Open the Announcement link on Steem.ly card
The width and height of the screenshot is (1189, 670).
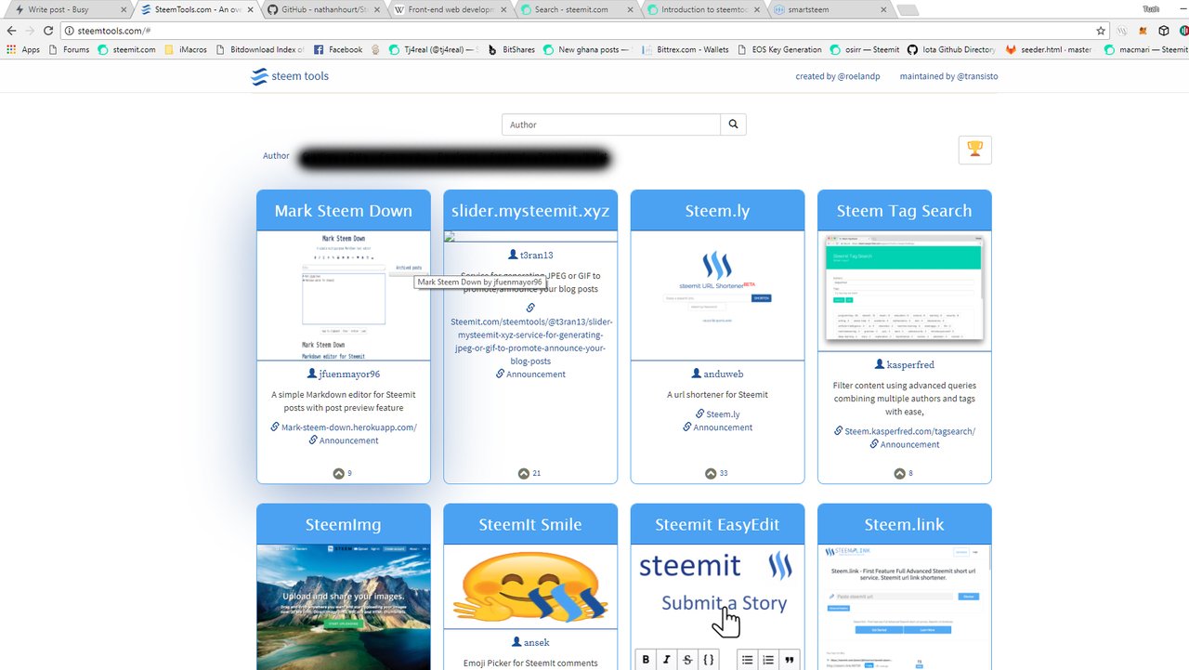click(723, 427)
